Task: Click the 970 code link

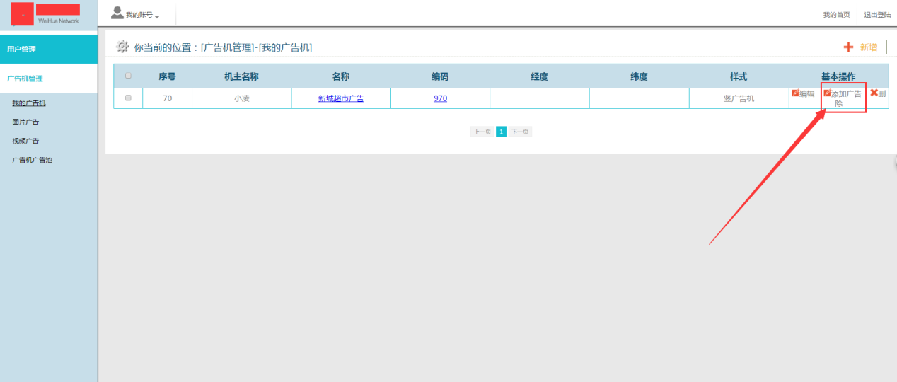Action: tap(440, 98)
